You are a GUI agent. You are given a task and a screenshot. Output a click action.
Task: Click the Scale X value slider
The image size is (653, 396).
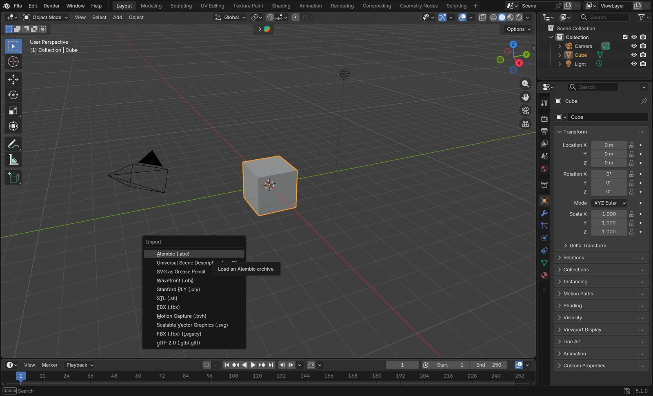(x=609, y=214)
